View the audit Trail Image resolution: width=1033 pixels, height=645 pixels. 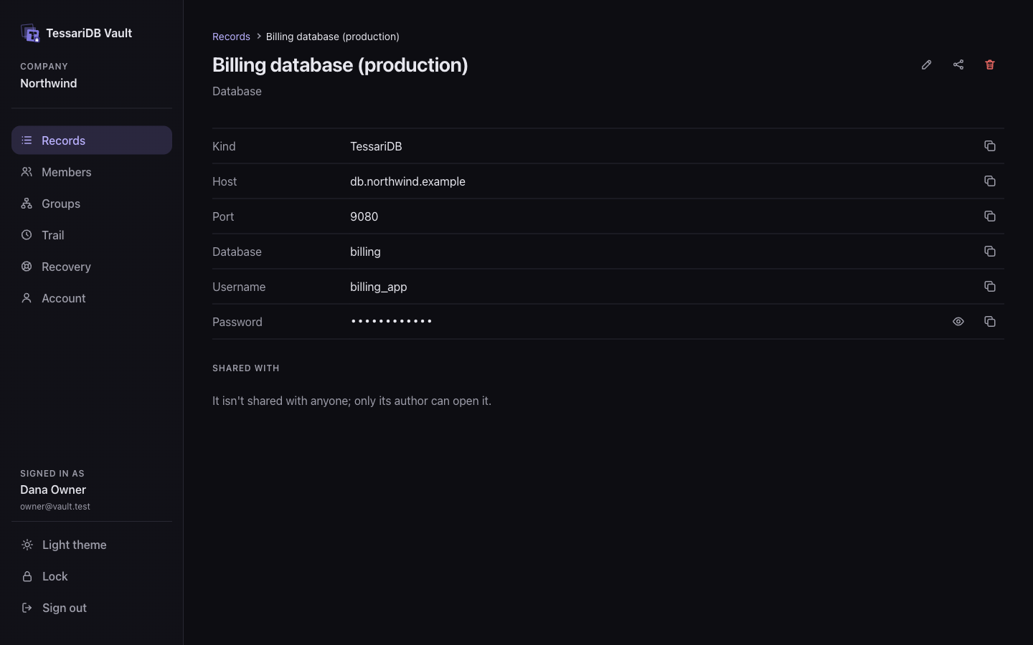(x=92, y=235)
